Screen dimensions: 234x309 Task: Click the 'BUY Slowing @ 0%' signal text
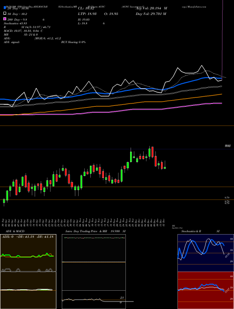tap(73, 42)
